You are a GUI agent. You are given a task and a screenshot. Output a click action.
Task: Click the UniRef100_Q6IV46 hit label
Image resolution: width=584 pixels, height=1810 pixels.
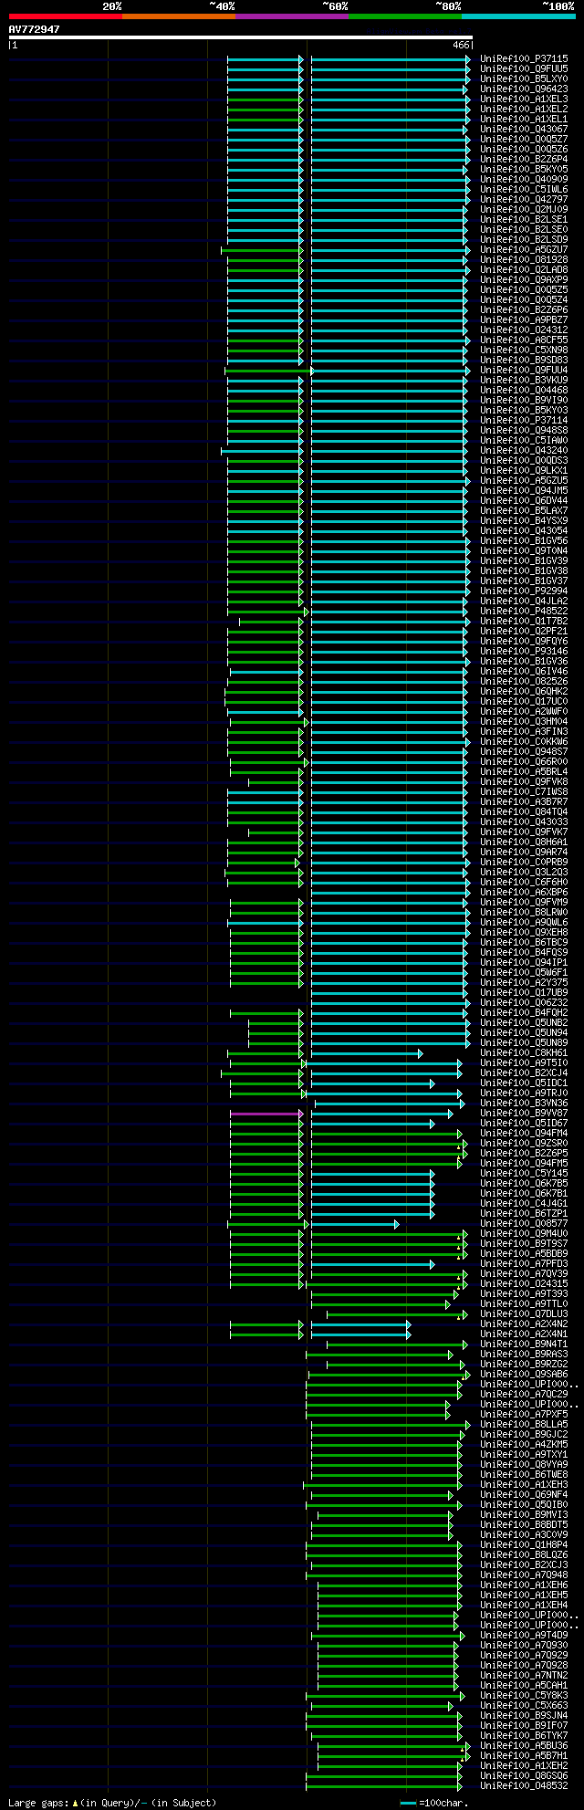click(524, 672)
